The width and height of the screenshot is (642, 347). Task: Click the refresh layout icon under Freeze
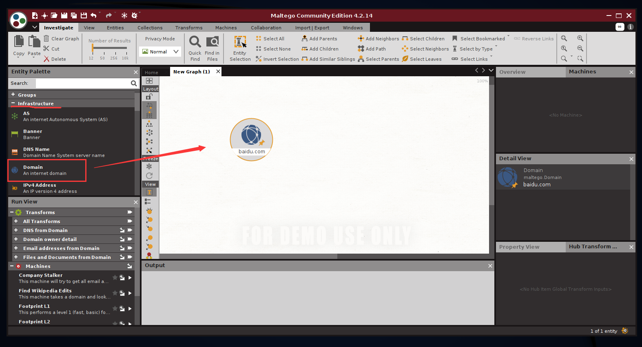tap(149, 175)
